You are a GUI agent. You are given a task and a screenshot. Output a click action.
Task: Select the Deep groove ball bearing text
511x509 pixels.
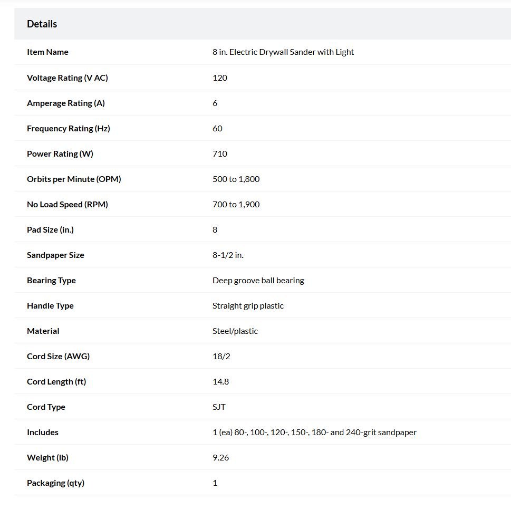(x=258, y=281)
